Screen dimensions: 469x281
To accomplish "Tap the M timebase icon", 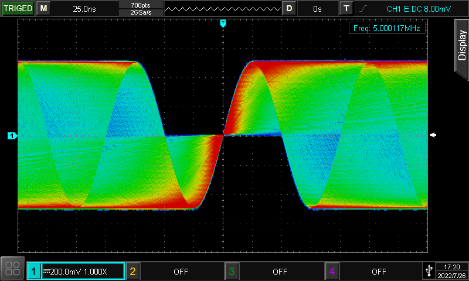I will [43, 9].
